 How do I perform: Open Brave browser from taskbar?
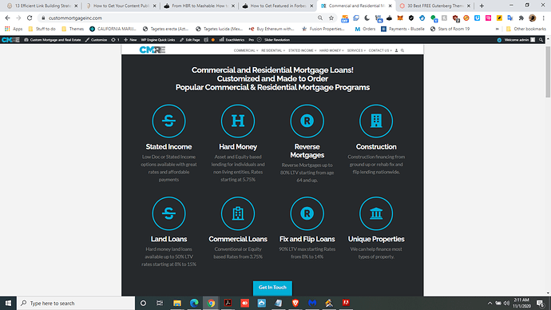(295, 303)
